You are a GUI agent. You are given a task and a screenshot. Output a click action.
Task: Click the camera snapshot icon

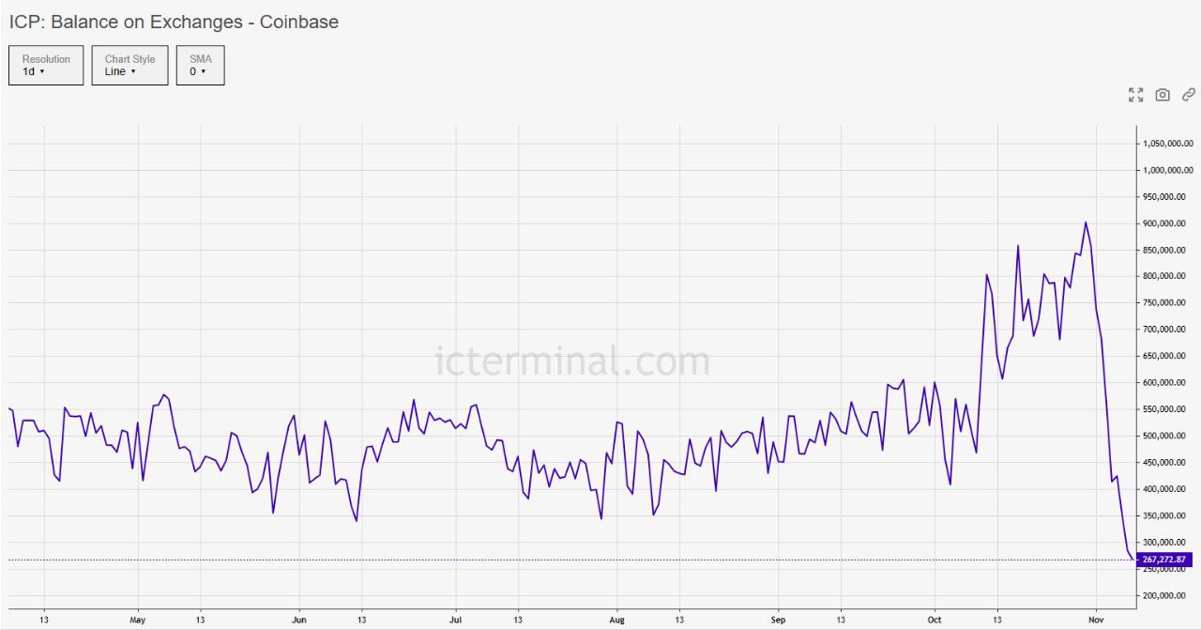coord(1163,95)
